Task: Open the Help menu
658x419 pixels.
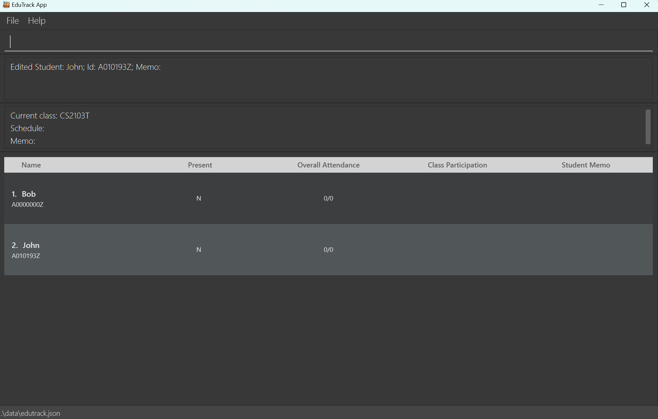Action: pyautogui.click(x=37, y=21)
